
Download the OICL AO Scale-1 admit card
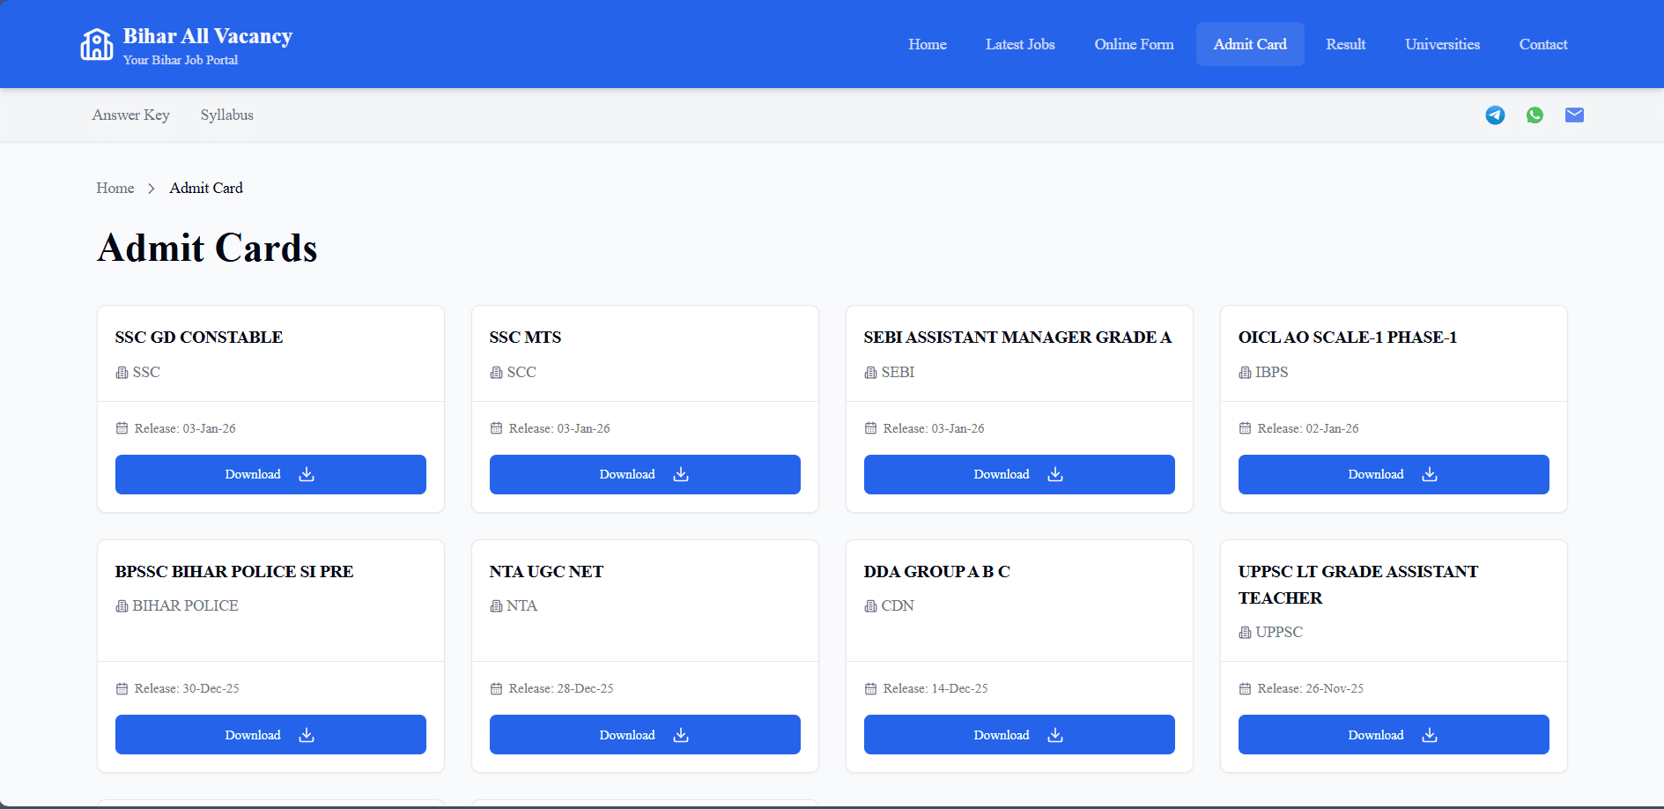1393,475
